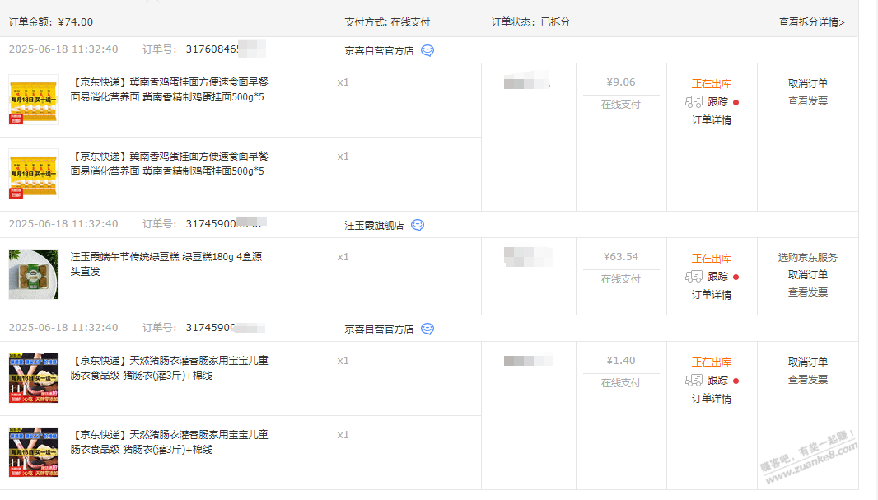Cancel the ¥63.54 绿豆糕 order
Viewport: 878px width, 500px height.
(x=807, y=275)
